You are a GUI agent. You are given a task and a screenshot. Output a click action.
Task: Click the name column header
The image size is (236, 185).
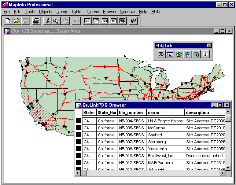tap(166, 112)
